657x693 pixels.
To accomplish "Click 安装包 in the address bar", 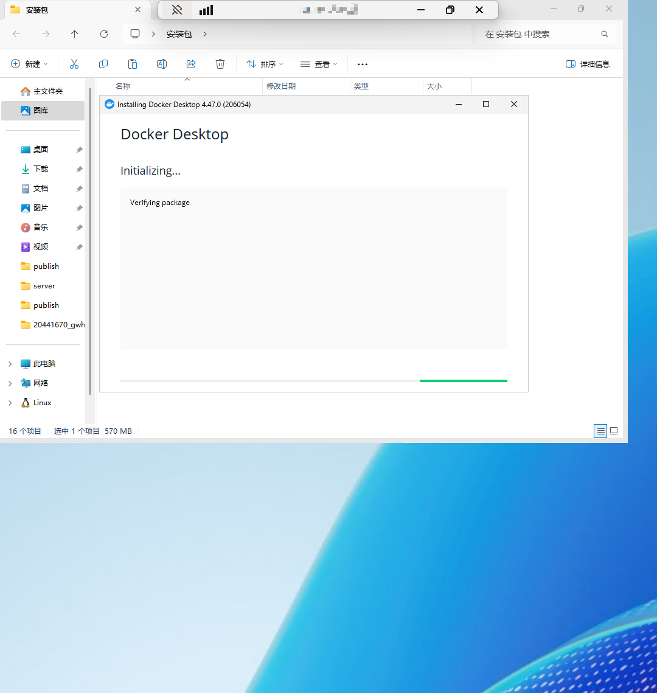I will [x=179, y=34].
